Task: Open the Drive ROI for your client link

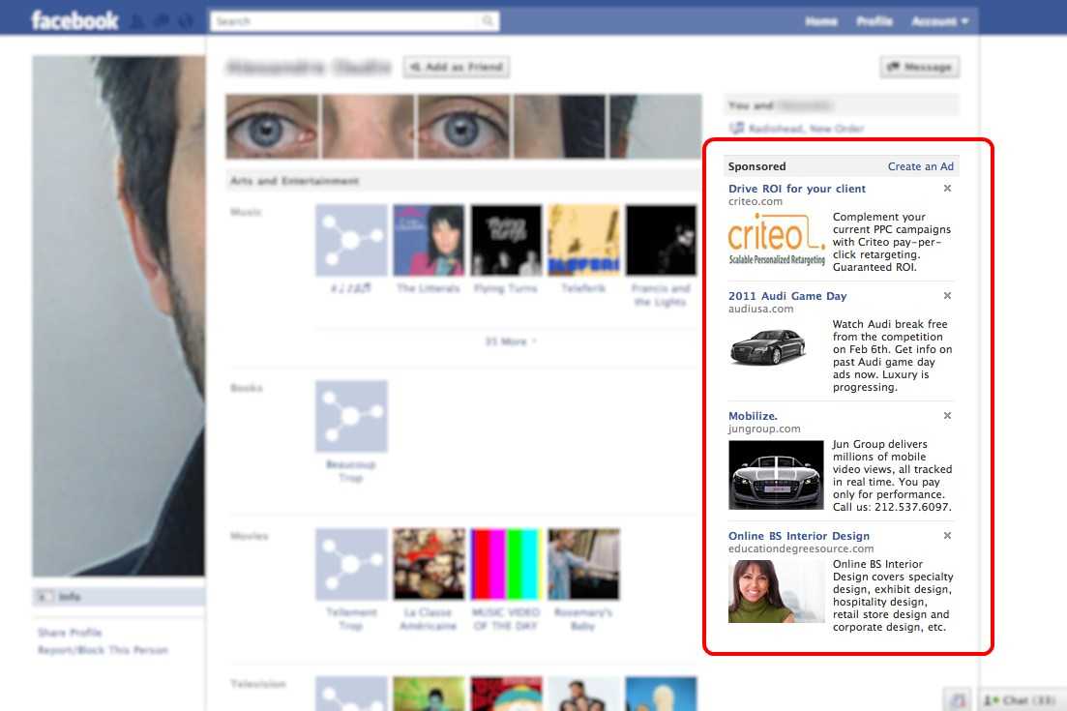Action: [x=797, y=189]
